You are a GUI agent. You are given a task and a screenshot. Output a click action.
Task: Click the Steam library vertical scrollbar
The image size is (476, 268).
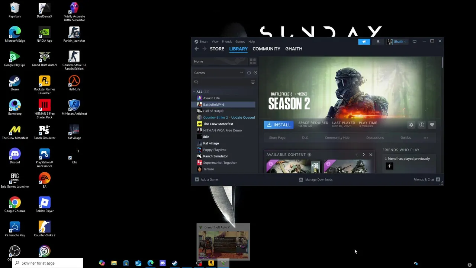(x=443, y=63)
